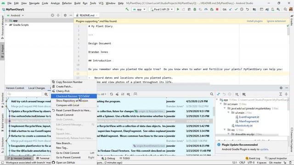Click Git: master branch in status bar
The width and height of the screenshot is (294, 165).
pyautogui.click(x=275, y=163)
